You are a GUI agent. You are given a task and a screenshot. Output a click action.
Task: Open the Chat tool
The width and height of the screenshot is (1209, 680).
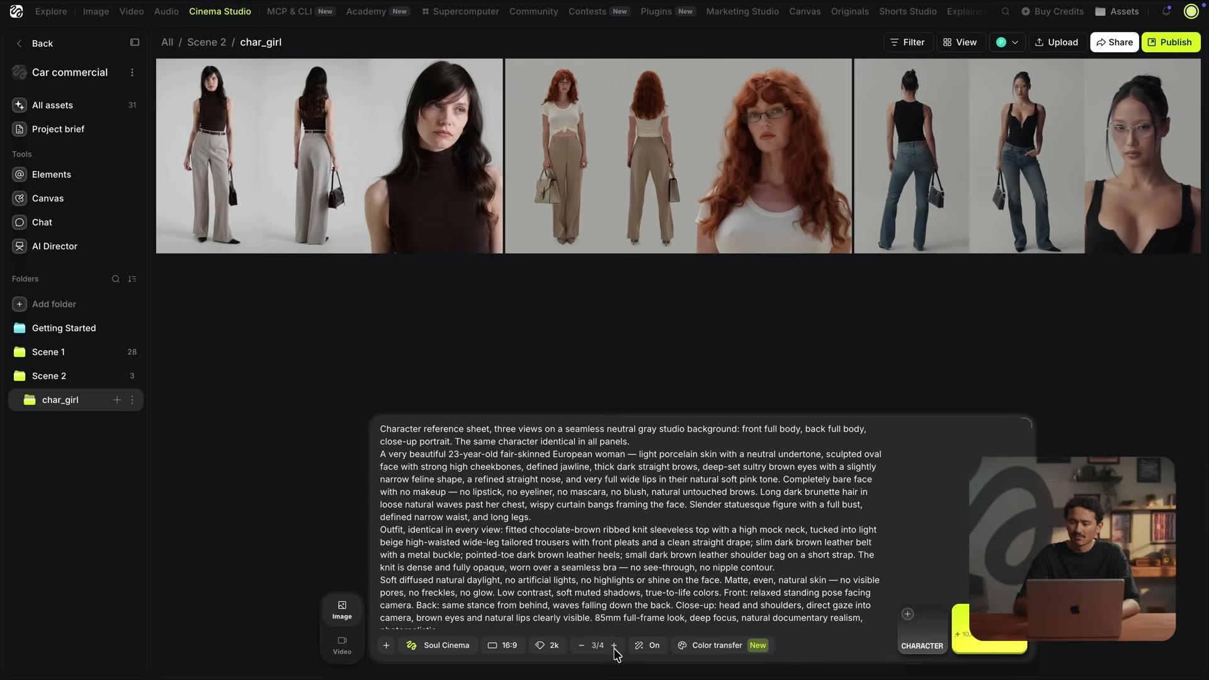click(x=76, y=222)
